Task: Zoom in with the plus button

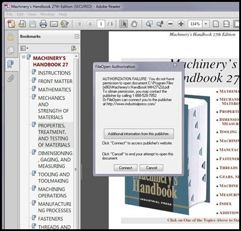Action: 181,24
